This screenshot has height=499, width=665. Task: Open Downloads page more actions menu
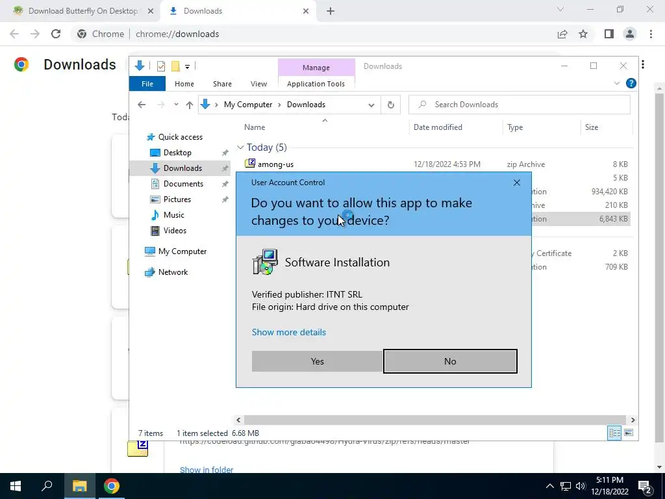pyautogui.click(x=643, y=64)
